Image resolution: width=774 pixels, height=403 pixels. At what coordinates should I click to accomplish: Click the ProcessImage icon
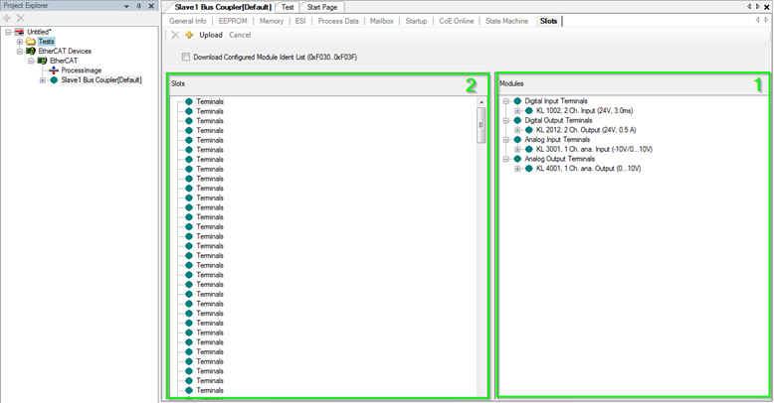click(x=54, y=70)
